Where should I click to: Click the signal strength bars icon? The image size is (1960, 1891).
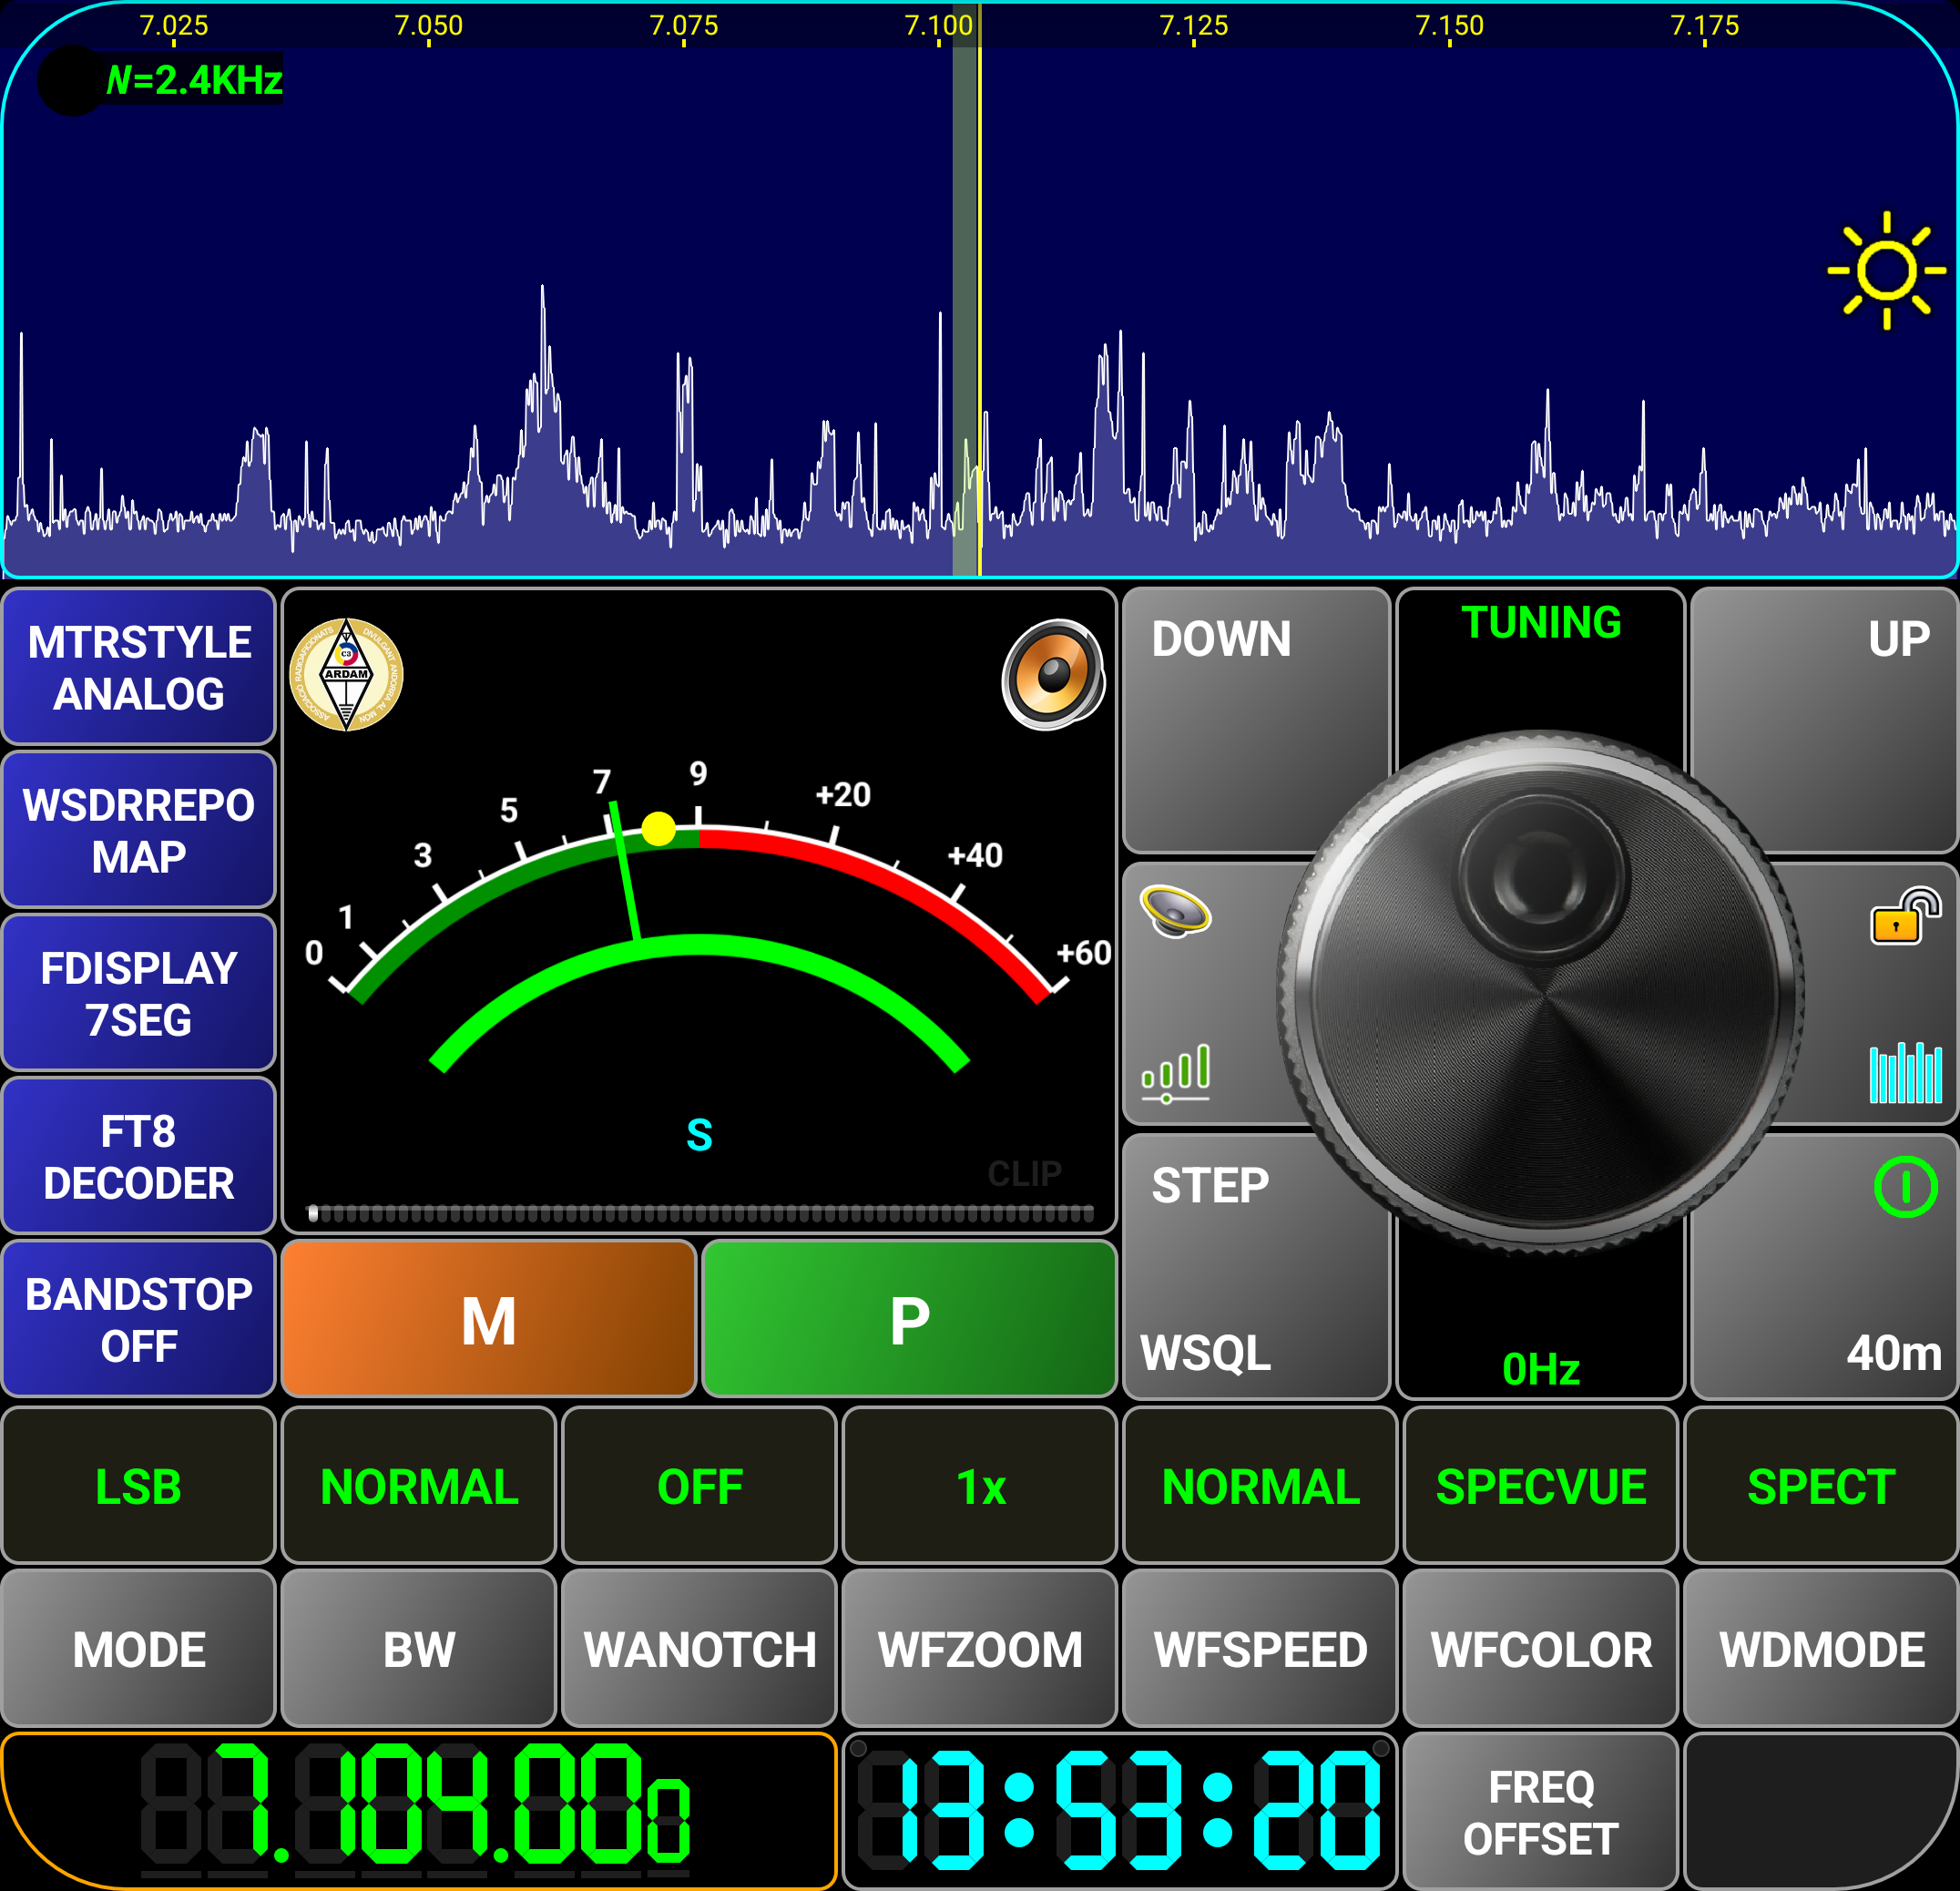point(1176,1072)
